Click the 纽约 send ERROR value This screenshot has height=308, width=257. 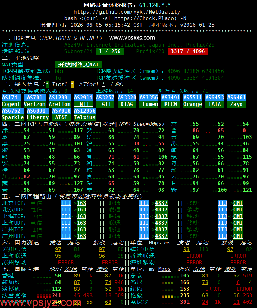213,289
